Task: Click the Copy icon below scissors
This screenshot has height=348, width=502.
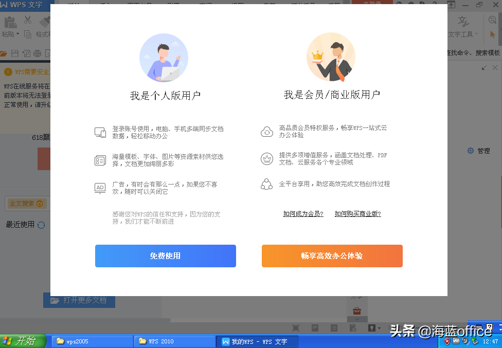Action: pyautogui.click(x=28, y=34)
